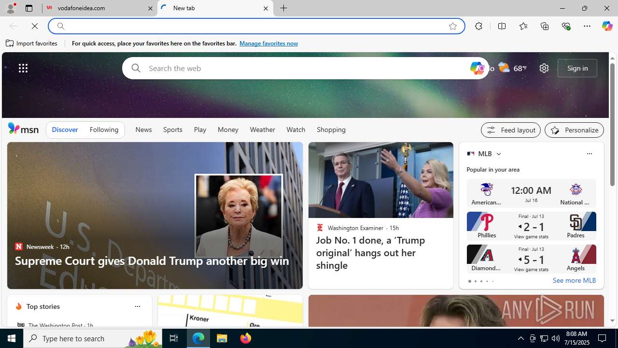Click the Feed layout button
Viewport: 618px width, 348px height.
tap(511, 130)
